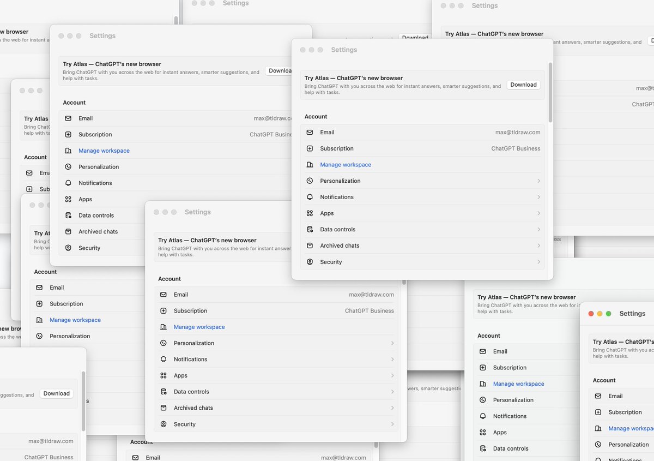Expand Apps chevron in the upper front window

[x=538, y=213]
